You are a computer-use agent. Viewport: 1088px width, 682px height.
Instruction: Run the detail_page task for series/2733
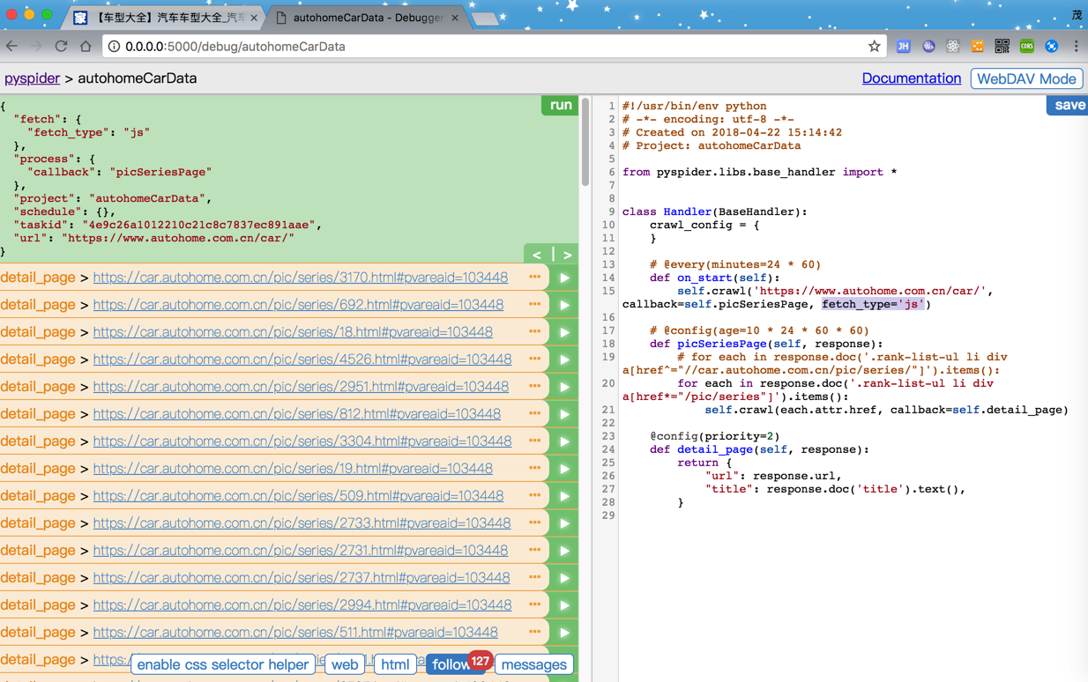click(x=564, y=523)
